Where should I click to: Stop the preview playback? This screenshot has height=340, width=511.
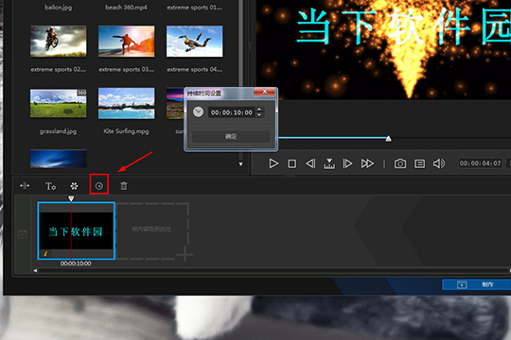click(x=292, y=163)
